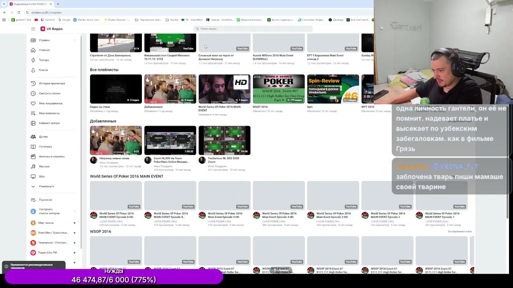The height and width of the screenshot is (288, 513).
Task: Open the VK Видео hamburger menu
Action: 33,29
